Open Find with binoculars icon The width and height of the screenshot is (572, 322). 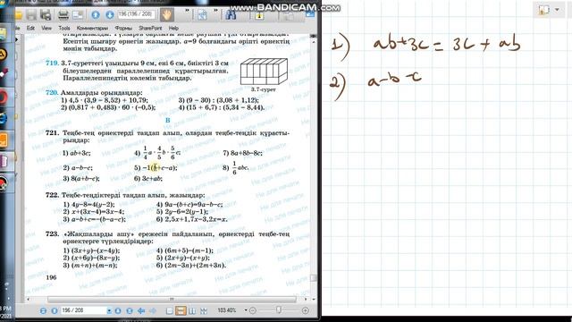pyautogui.click(x=231, y=15)
